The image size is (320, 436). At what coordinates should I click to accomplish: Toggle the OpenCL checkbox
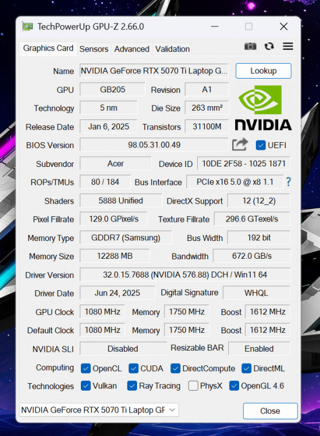click(x=85, y=368)
